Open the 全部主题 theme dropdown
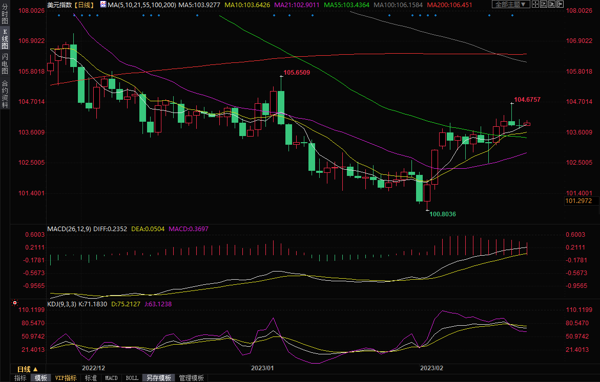This screenshot has width=600, height=382. (509, 4)
